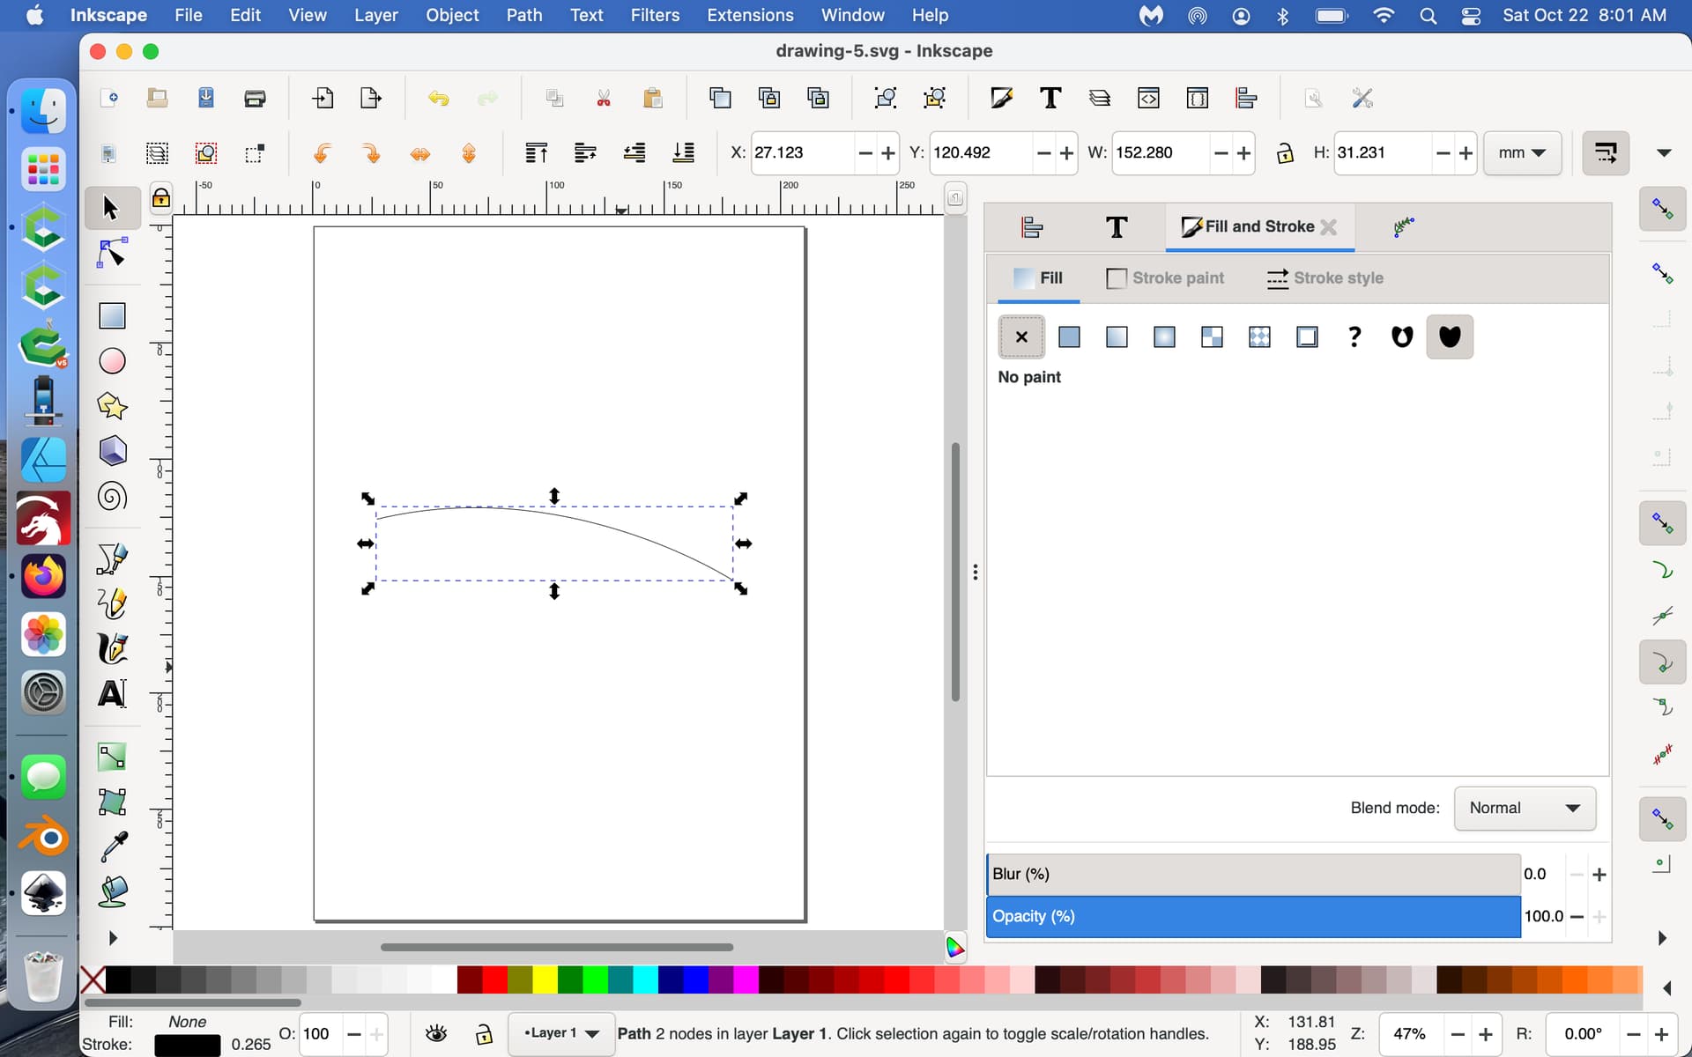Open the XML editor icon
Image resolution: width=1692 pixels, height=1057 pixels.
[x=1148, y=98]
